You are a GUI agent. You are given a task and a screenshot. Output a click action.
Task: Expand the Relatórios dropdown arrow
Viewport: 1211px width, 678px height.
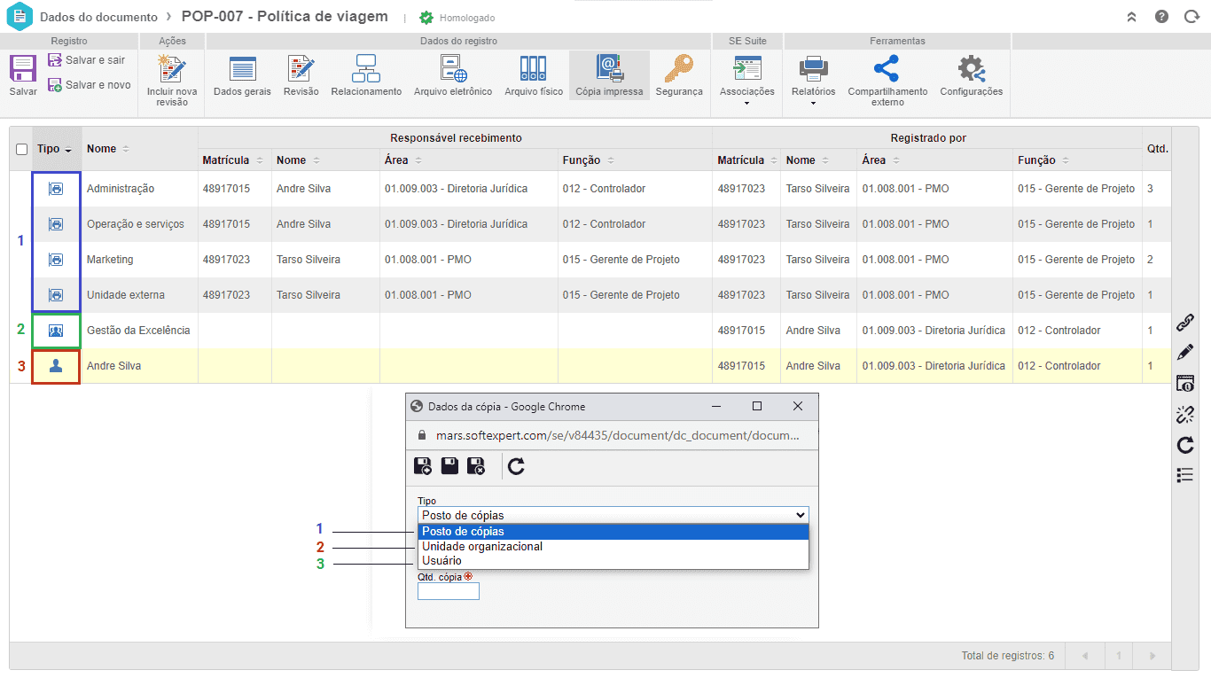pyautogui.click(x=813, y=103)
